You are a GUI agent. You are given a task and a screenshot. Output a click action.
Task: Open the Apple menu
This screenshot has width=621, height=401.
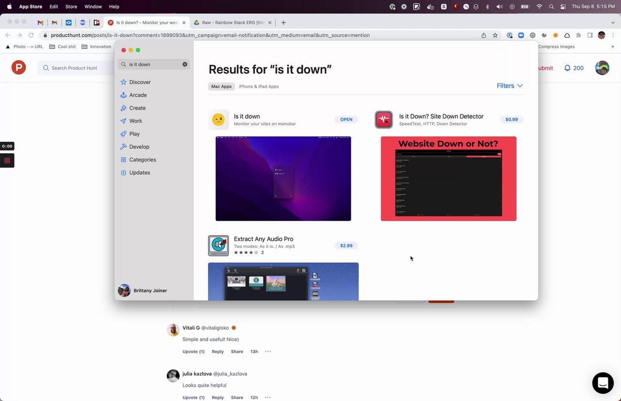pos(9,7)
